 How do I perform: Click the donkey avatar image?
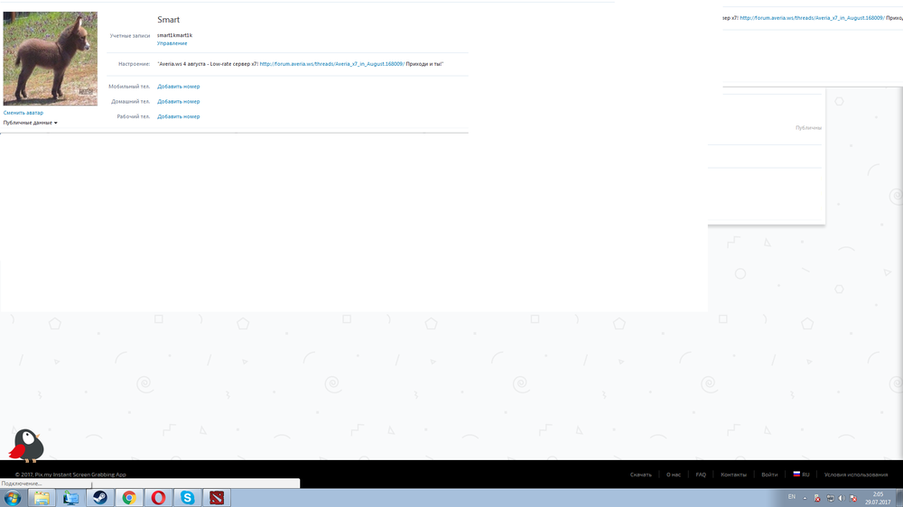point(50,58)
